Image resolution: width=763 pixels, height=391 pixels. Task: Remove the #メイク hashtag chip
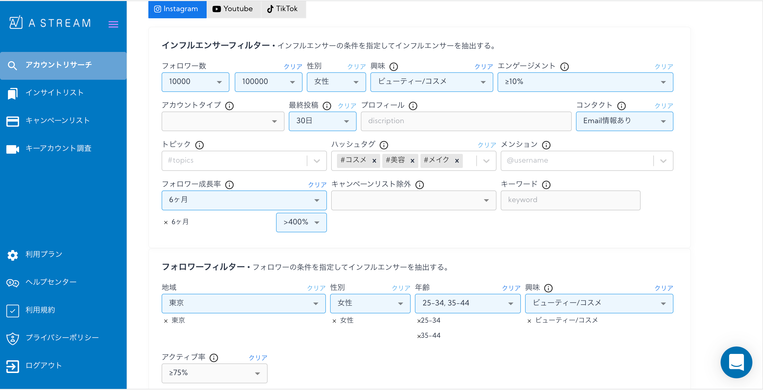[x=457, y=161]
